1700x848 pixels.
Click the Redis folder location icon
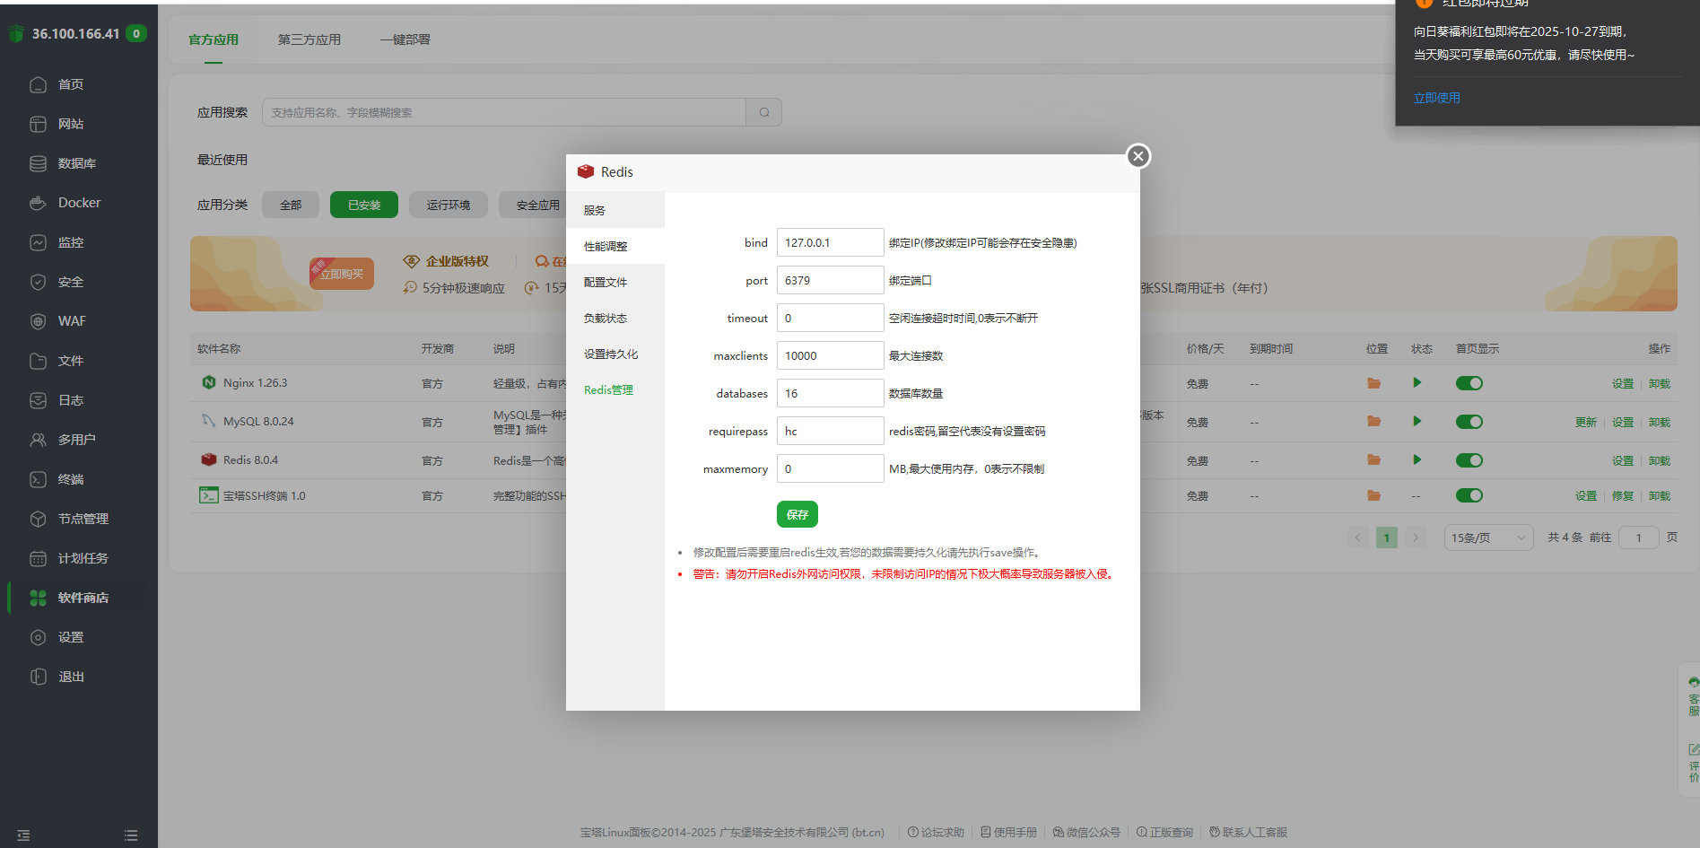pyautogui.click(x=1373, y=459)
